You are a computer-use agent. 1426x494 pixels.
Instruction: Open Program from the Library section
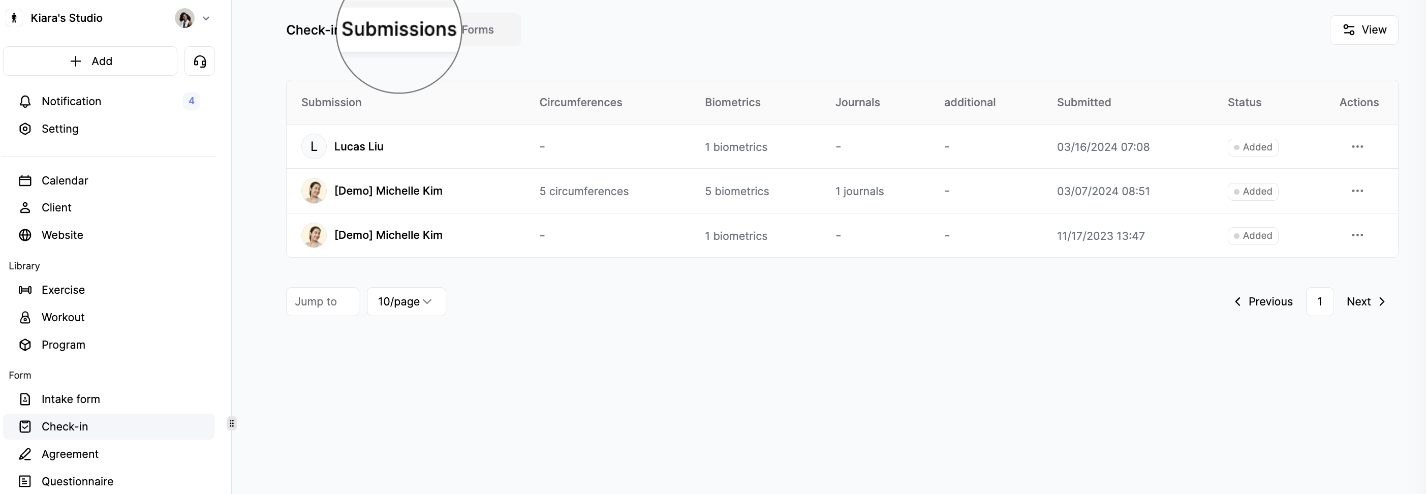click(63, 345)
